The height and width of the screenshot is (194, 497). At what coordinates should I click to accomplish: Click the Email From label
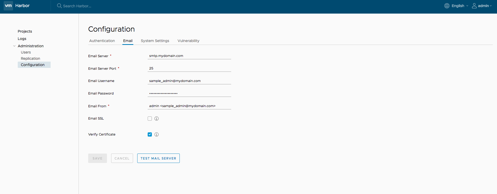97,106
